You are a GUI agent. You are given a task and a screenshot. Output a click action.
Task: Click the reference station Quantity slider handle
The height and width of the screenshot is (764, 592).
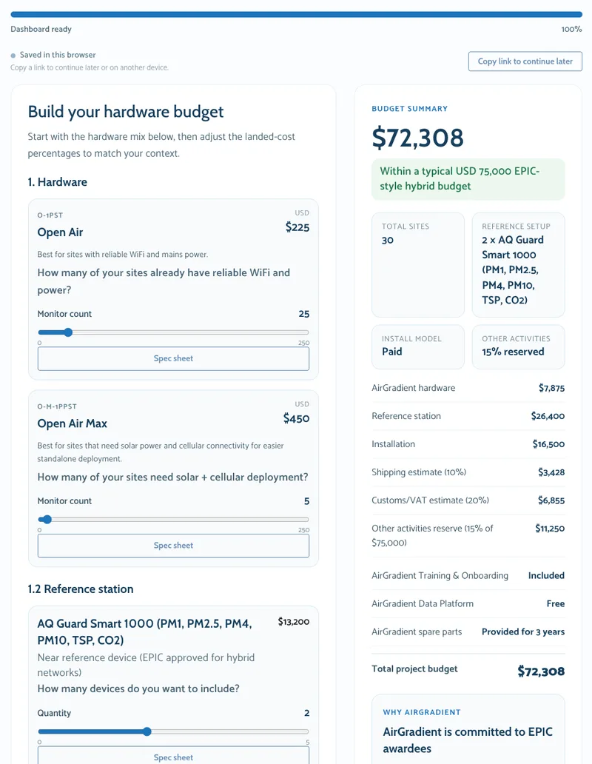coord(147,731)
